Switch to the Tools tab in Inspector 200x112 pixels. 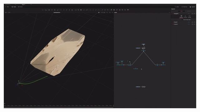pos(181,11)
